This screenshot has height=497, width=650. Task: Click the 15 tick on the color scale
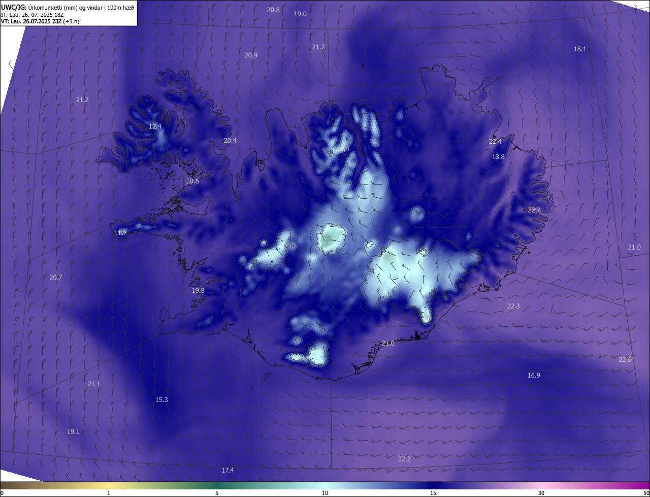[433, 493]
